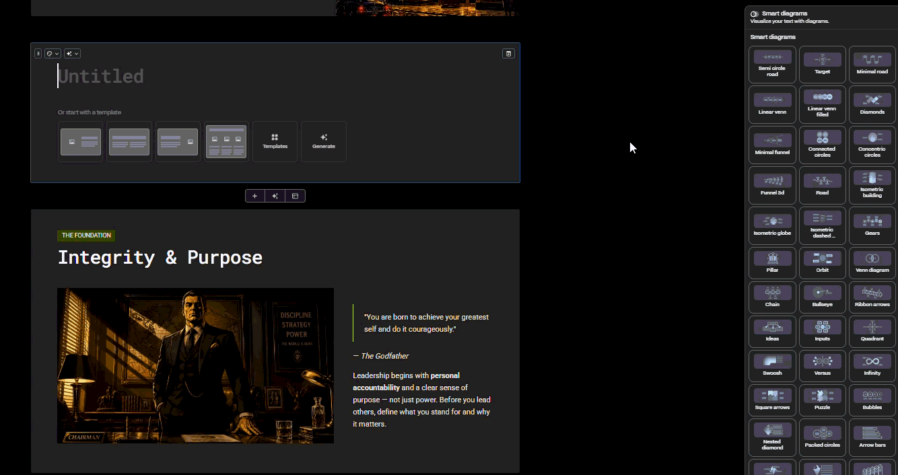This screenshot has width=898, height=475.
Task: Choose the Minimal road diagram
Action: click(872, 65)
